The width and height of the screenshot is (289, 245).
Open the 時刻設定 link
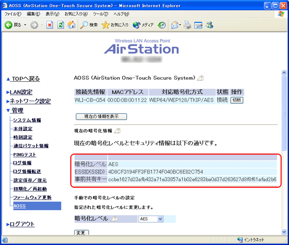pyautogui.click(x=23, y=137)
